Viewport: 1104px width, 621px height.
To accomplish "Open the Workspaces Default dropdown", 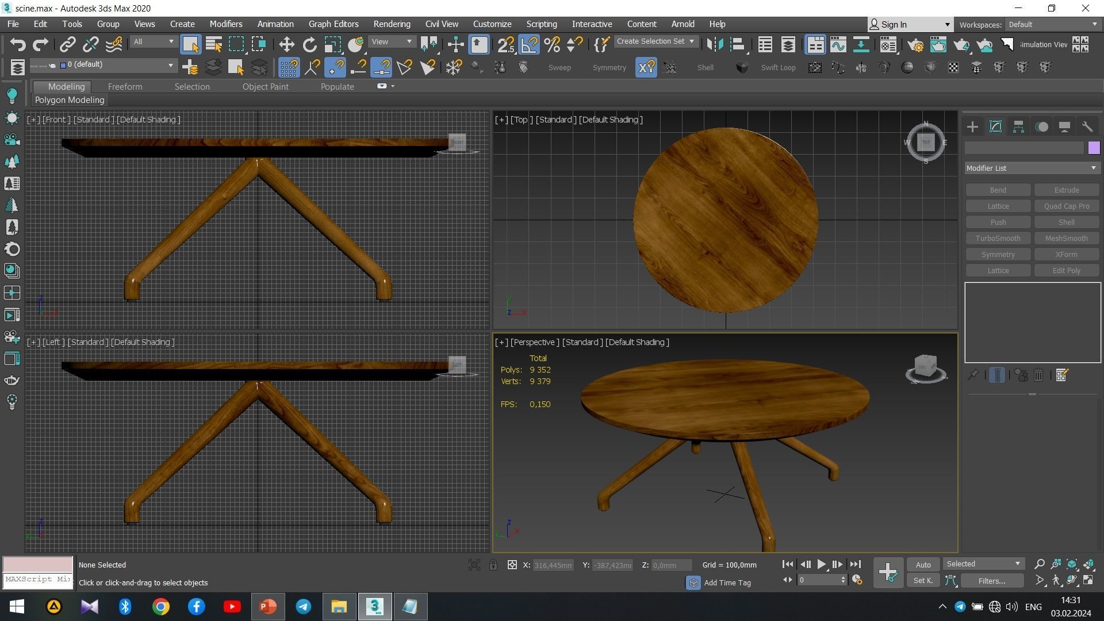I will [x=1052, y=24].
